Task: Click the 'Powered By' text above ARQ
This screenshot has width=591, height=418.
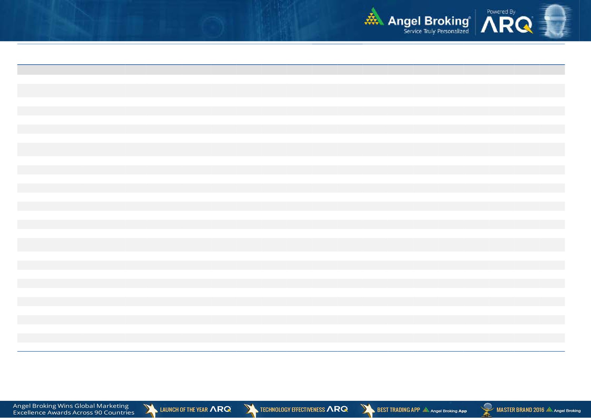Action: click(x=501, y=12)
